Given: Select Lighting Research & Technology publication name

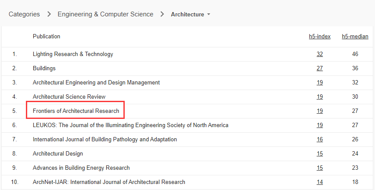Looking at the screenshot, I should click(73, 54).
